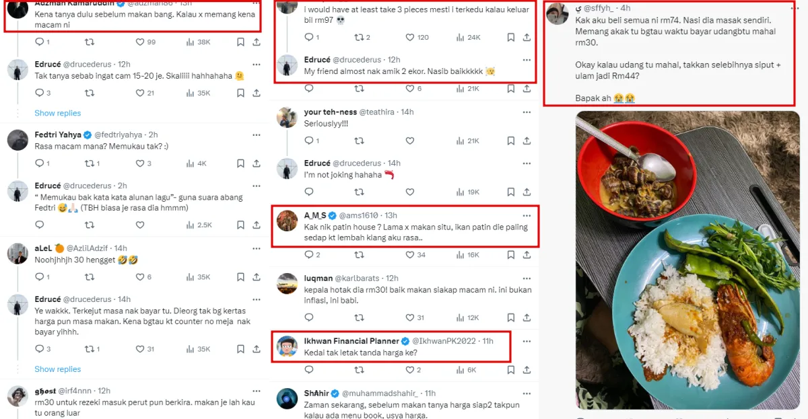Show replies under "Tak tanya sebab" tweet
The image size is (808, 419).
click(x=58, y=113)
